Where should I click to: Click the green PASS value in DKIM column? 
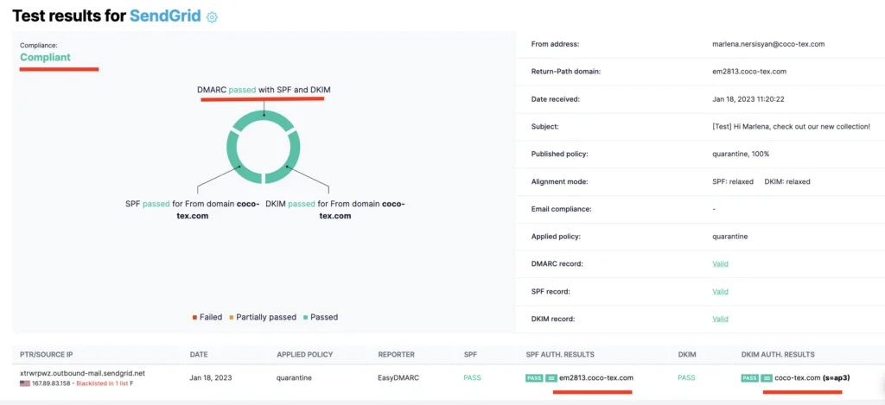point(686,378)
